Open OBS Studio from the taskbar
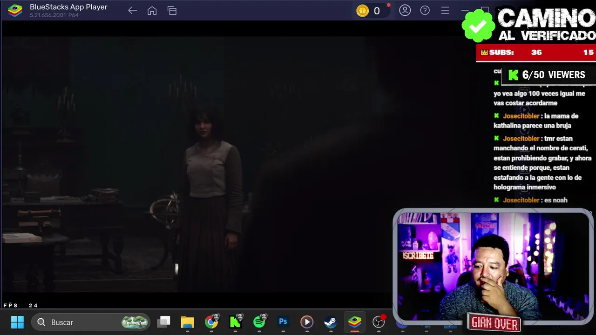 (379, 322)
